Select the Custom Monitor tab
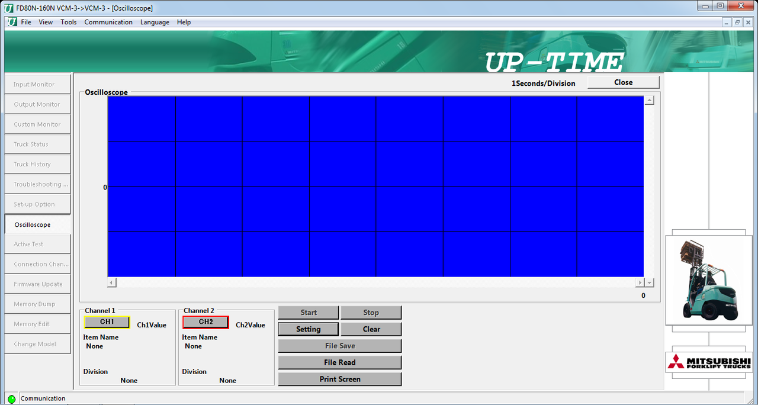Image resolution: width=758 pixels, height=405 pixels. pyautogui.click(x=37, y=124)
